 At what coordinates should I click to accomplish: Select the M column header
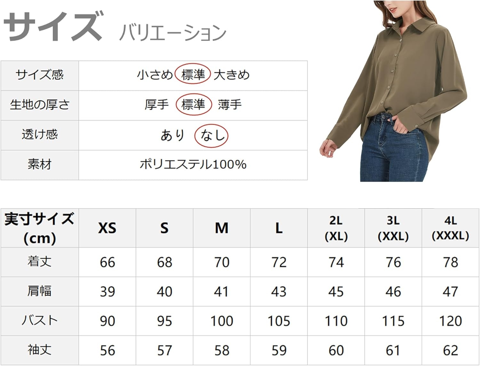(x=221, y=228)
